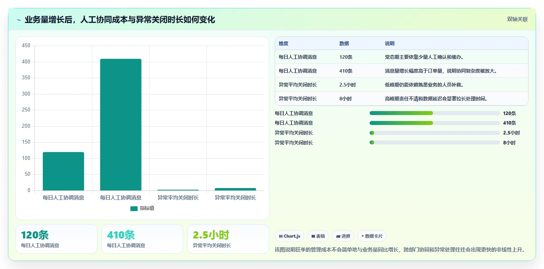Click text 消息量增长幅度高于订单量
This screenshot has height=269, width=544.
click(414, 71)
